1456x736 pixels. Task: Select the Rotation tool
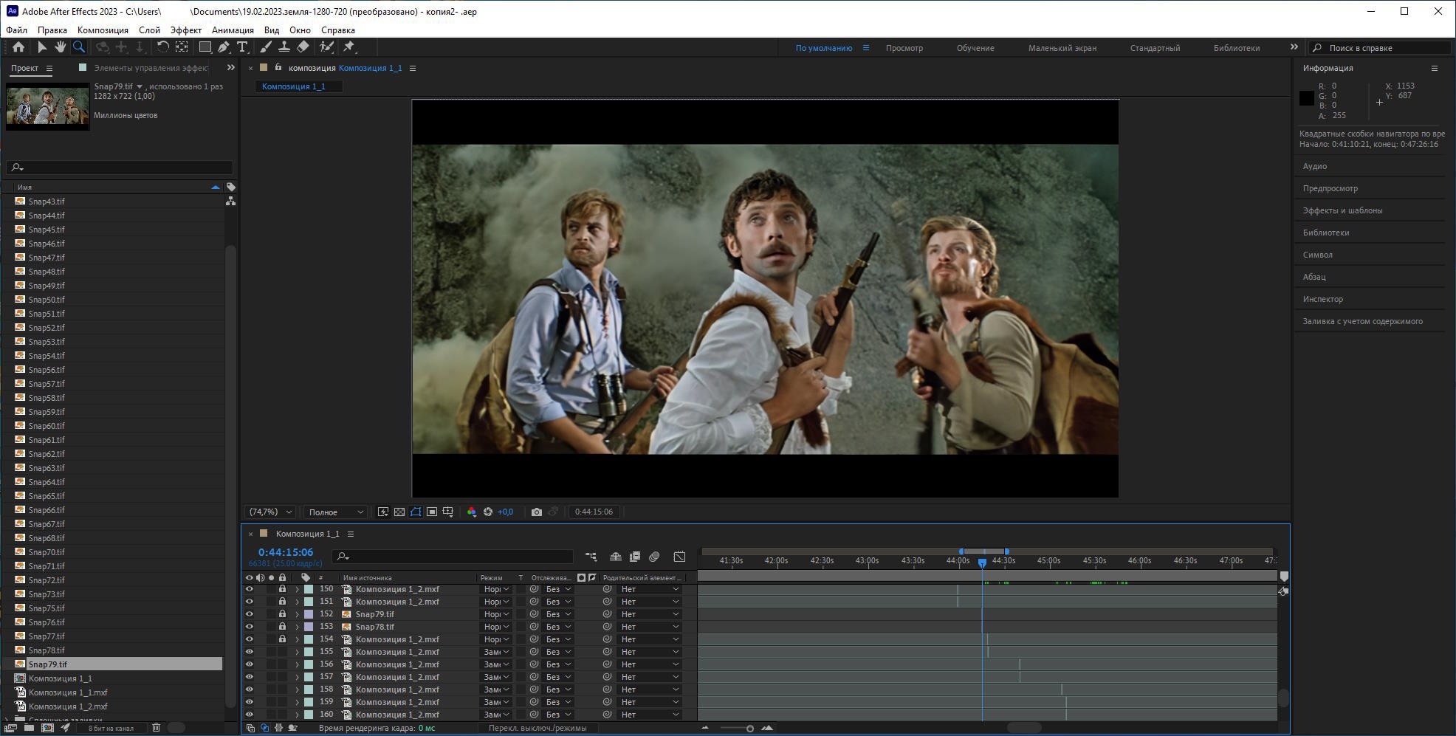[162, 47]
